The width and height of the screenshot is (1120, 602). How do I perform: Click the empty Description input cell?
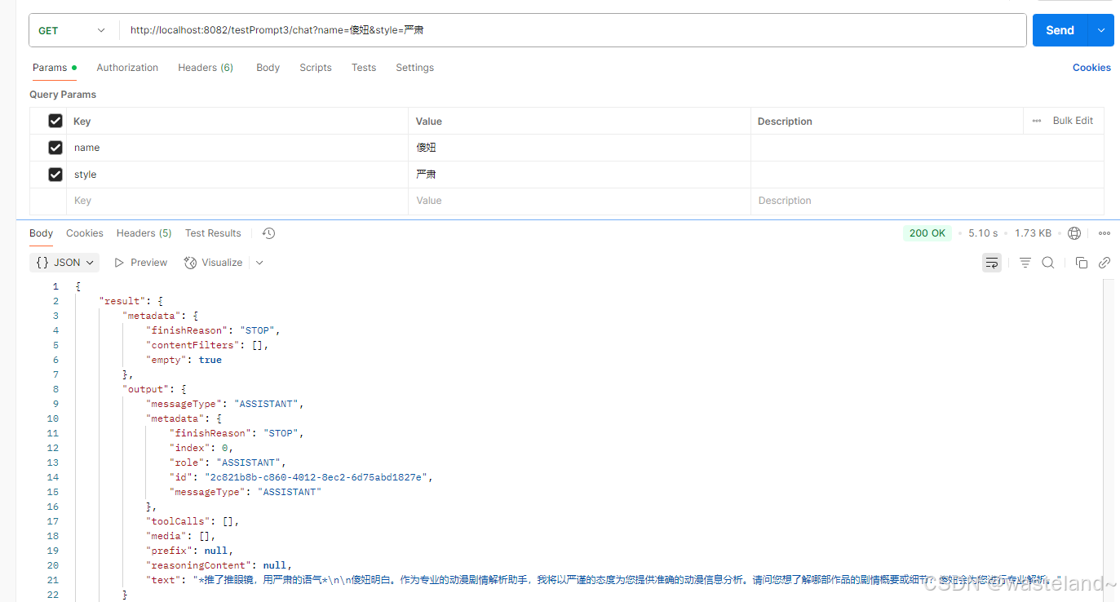coord(927,201)
